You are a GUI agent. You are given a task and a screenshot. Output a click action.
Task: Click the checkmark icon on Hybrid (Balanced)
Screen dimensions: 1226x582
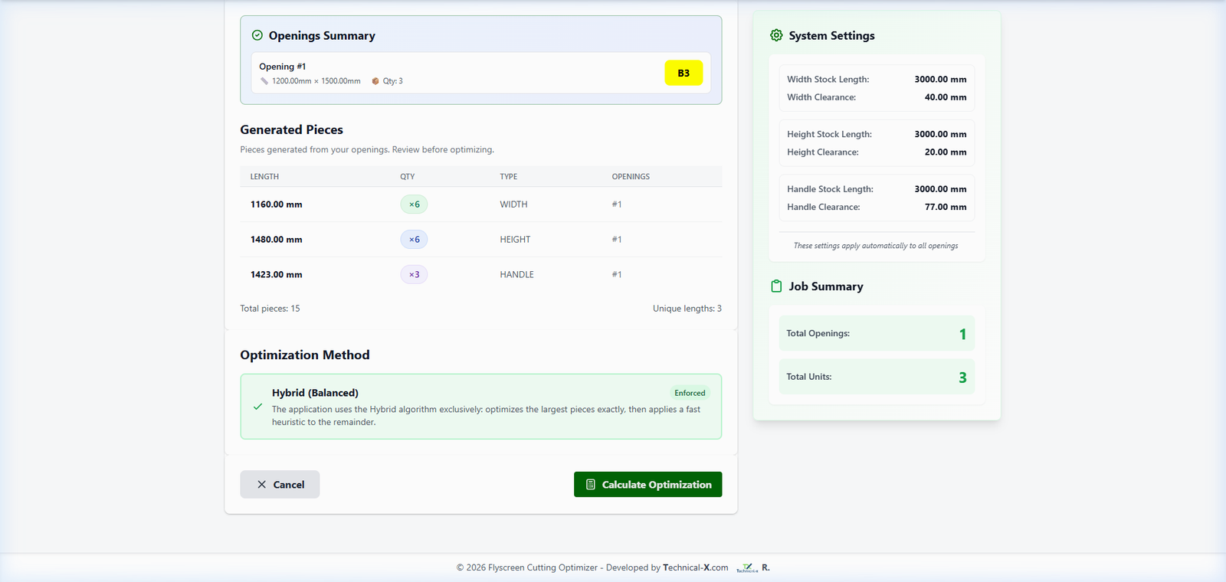coord(257,407)
